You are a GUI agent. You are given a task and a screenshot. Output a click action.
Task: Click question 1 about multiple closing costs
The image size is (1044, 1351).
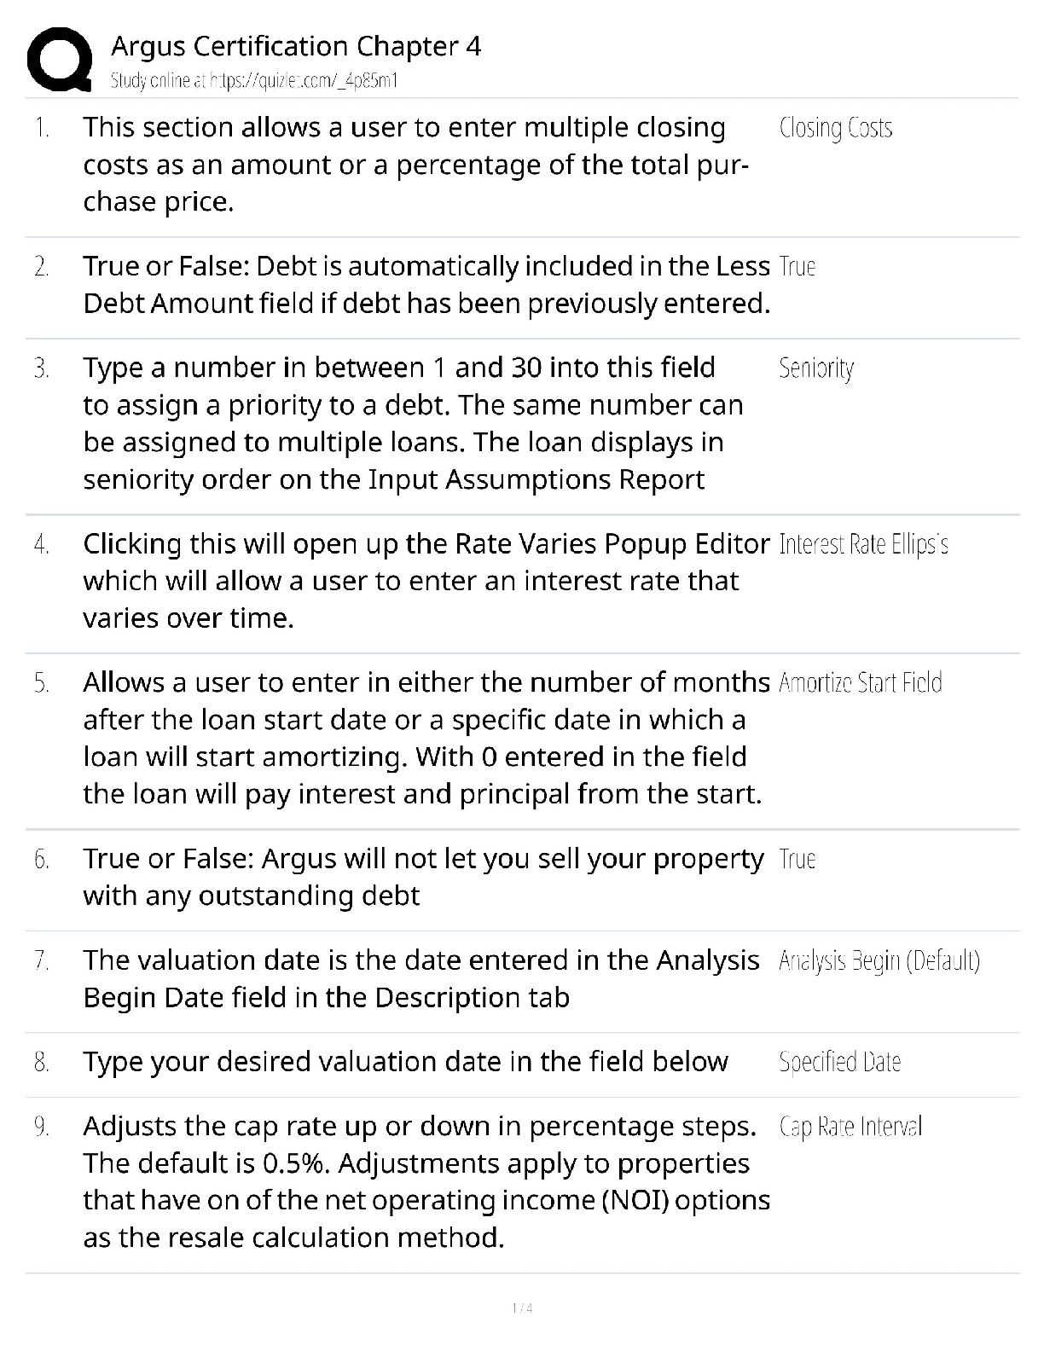pyautogui.click(x=415, y=165)
